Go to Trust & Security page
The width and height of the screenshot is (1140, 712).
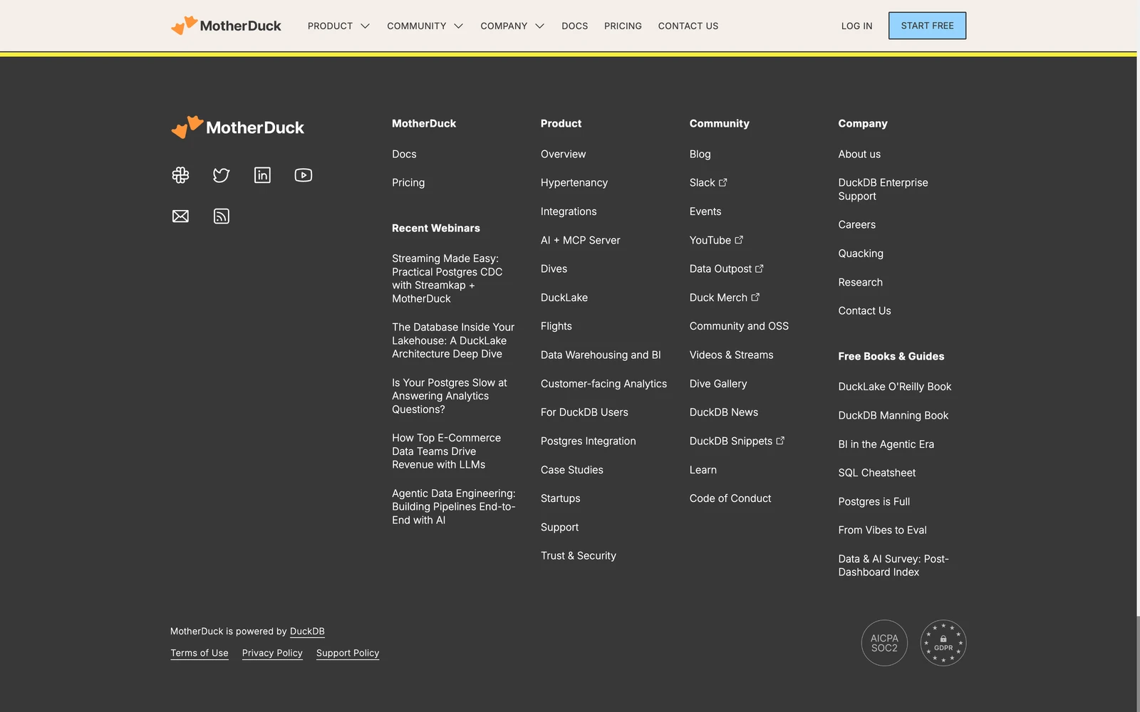tap(579, 555)
